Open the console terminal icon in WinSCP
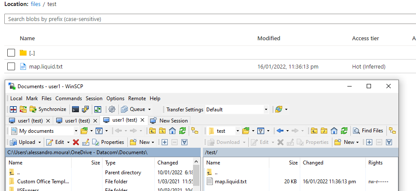 (x=75, y=109)
